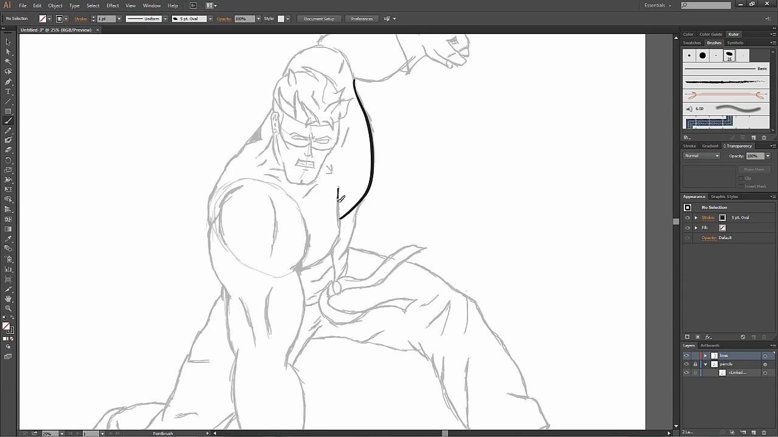
Task: Switch to the Graphic Styles tab
Action: coord(725,197)
